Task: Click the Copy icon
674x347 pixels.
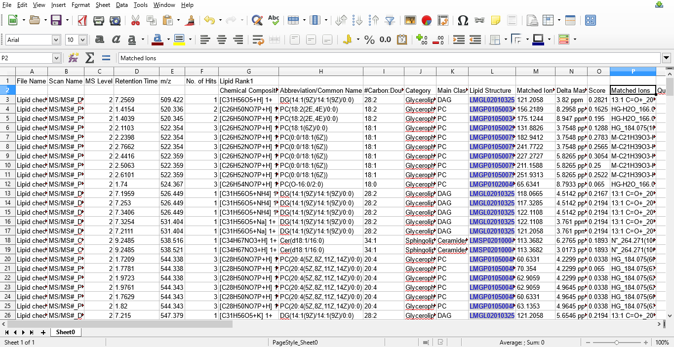Action: [x=152, y=20]
